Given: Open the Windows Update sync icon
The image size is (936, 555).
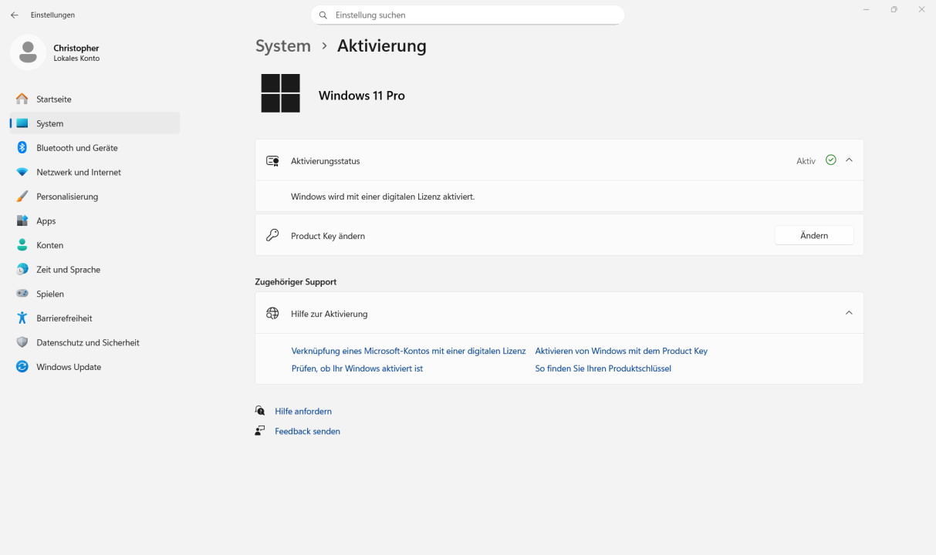Looking at the screenshot, I should (x=22, y=367).
